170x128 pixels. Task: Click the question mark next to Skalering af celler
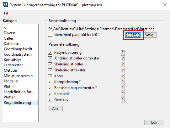pyautogui.click(x=123, y=64)
